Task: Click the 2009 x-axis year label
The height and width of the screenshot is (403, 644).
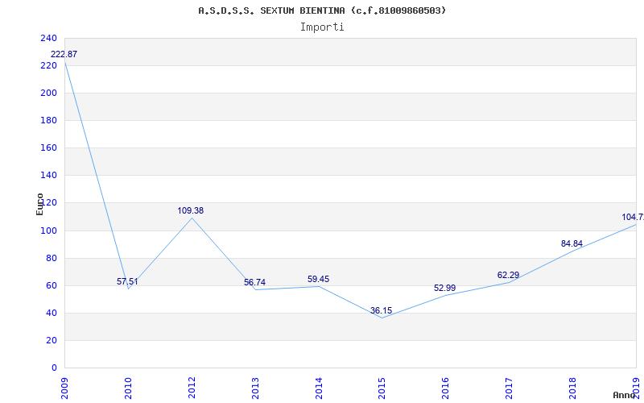Action: click(65, 388)
